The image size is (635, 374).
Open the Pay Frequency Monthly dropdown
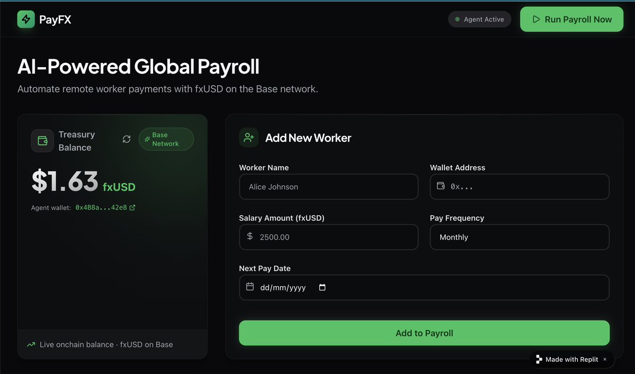pyautogui.click(x=520, y=237)
